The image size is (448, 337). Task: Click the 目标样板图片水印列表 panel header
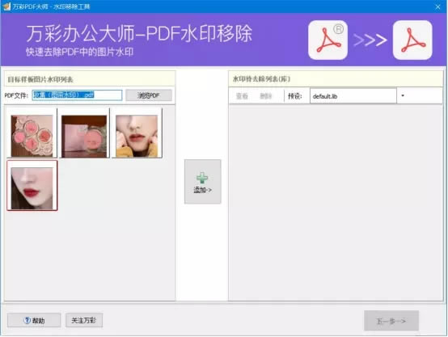coord(90,79)
